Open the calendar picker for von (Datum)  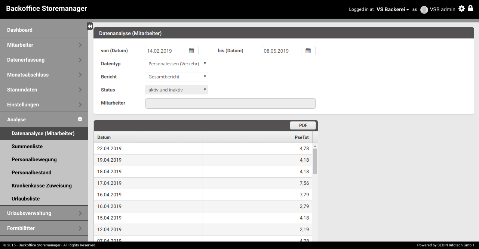191,51
